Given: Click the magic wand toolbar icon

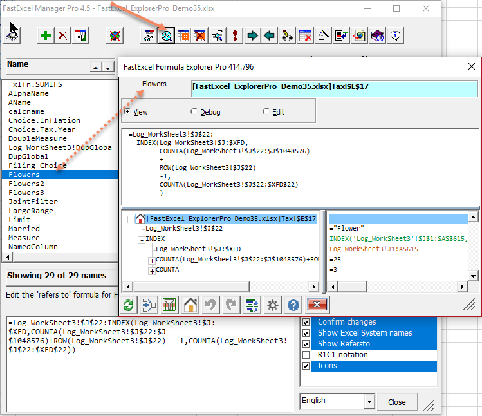Looking at the screenshot, I should (324, 35).
